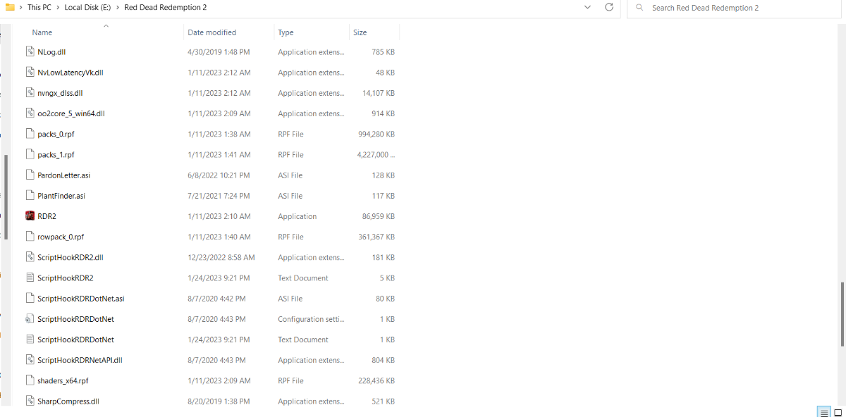This screenshot has width=846, height=417.
Task: Select the ScriptHookRDR2 text document icon
Action: coord(30,278)
